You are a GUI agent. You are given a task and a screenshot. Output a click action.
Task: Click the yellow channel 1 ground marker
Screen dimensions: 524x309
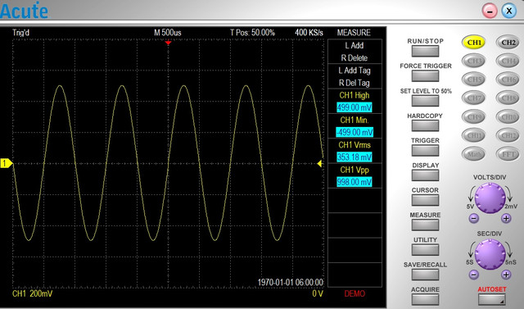pos(7,163)
